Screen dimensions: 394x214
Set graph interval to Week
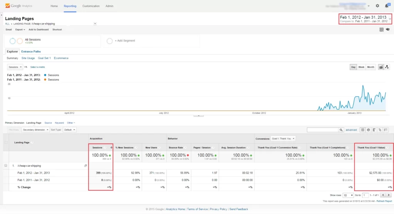(x=361, y=67)
